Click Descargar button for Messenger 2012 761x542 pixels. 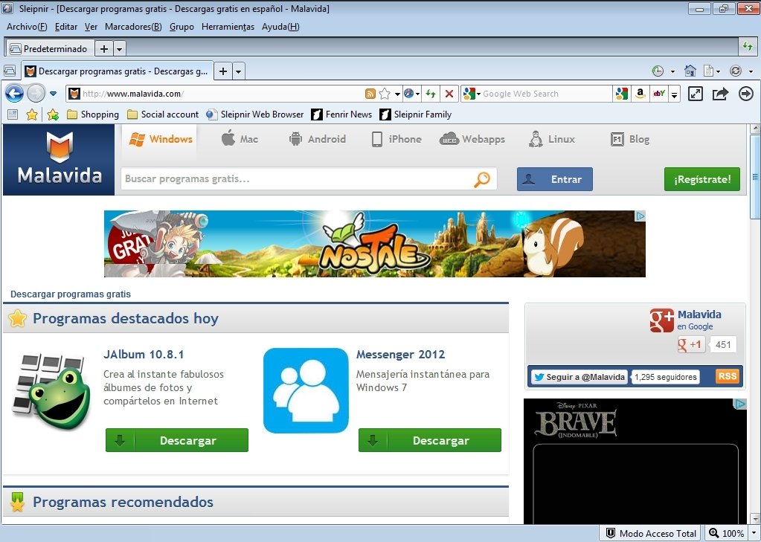[430, 440]
